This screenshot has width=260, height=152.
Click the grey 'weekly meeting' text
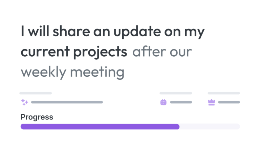point(72,72)
